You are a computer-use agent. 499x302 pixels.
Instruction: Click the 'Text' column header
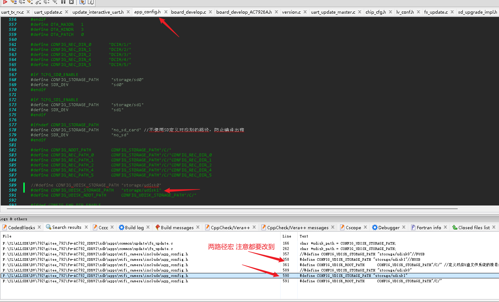click(398, 236)
